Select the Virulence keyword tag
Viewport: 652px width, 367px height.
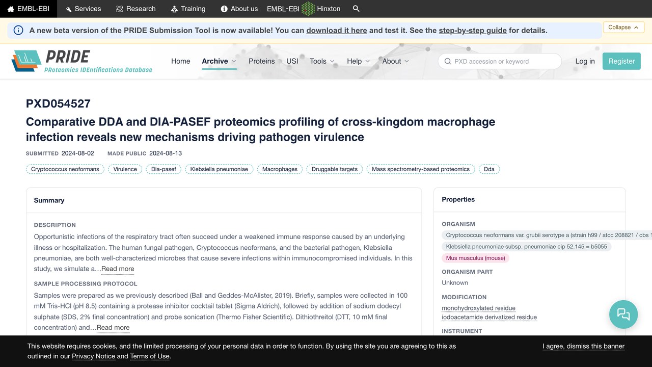[x=125, y=169]
